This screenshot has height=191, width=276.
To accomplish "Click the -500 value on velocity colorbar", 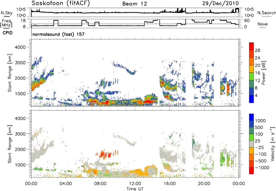I will click(x=261, y=161).
